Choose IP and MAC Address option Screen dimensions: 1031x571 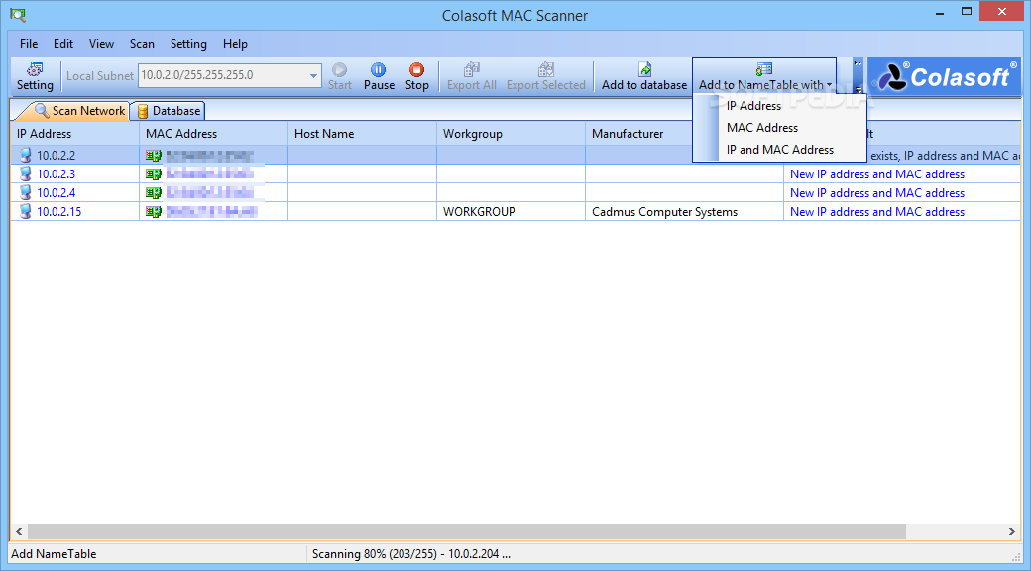tap(780, 150)
